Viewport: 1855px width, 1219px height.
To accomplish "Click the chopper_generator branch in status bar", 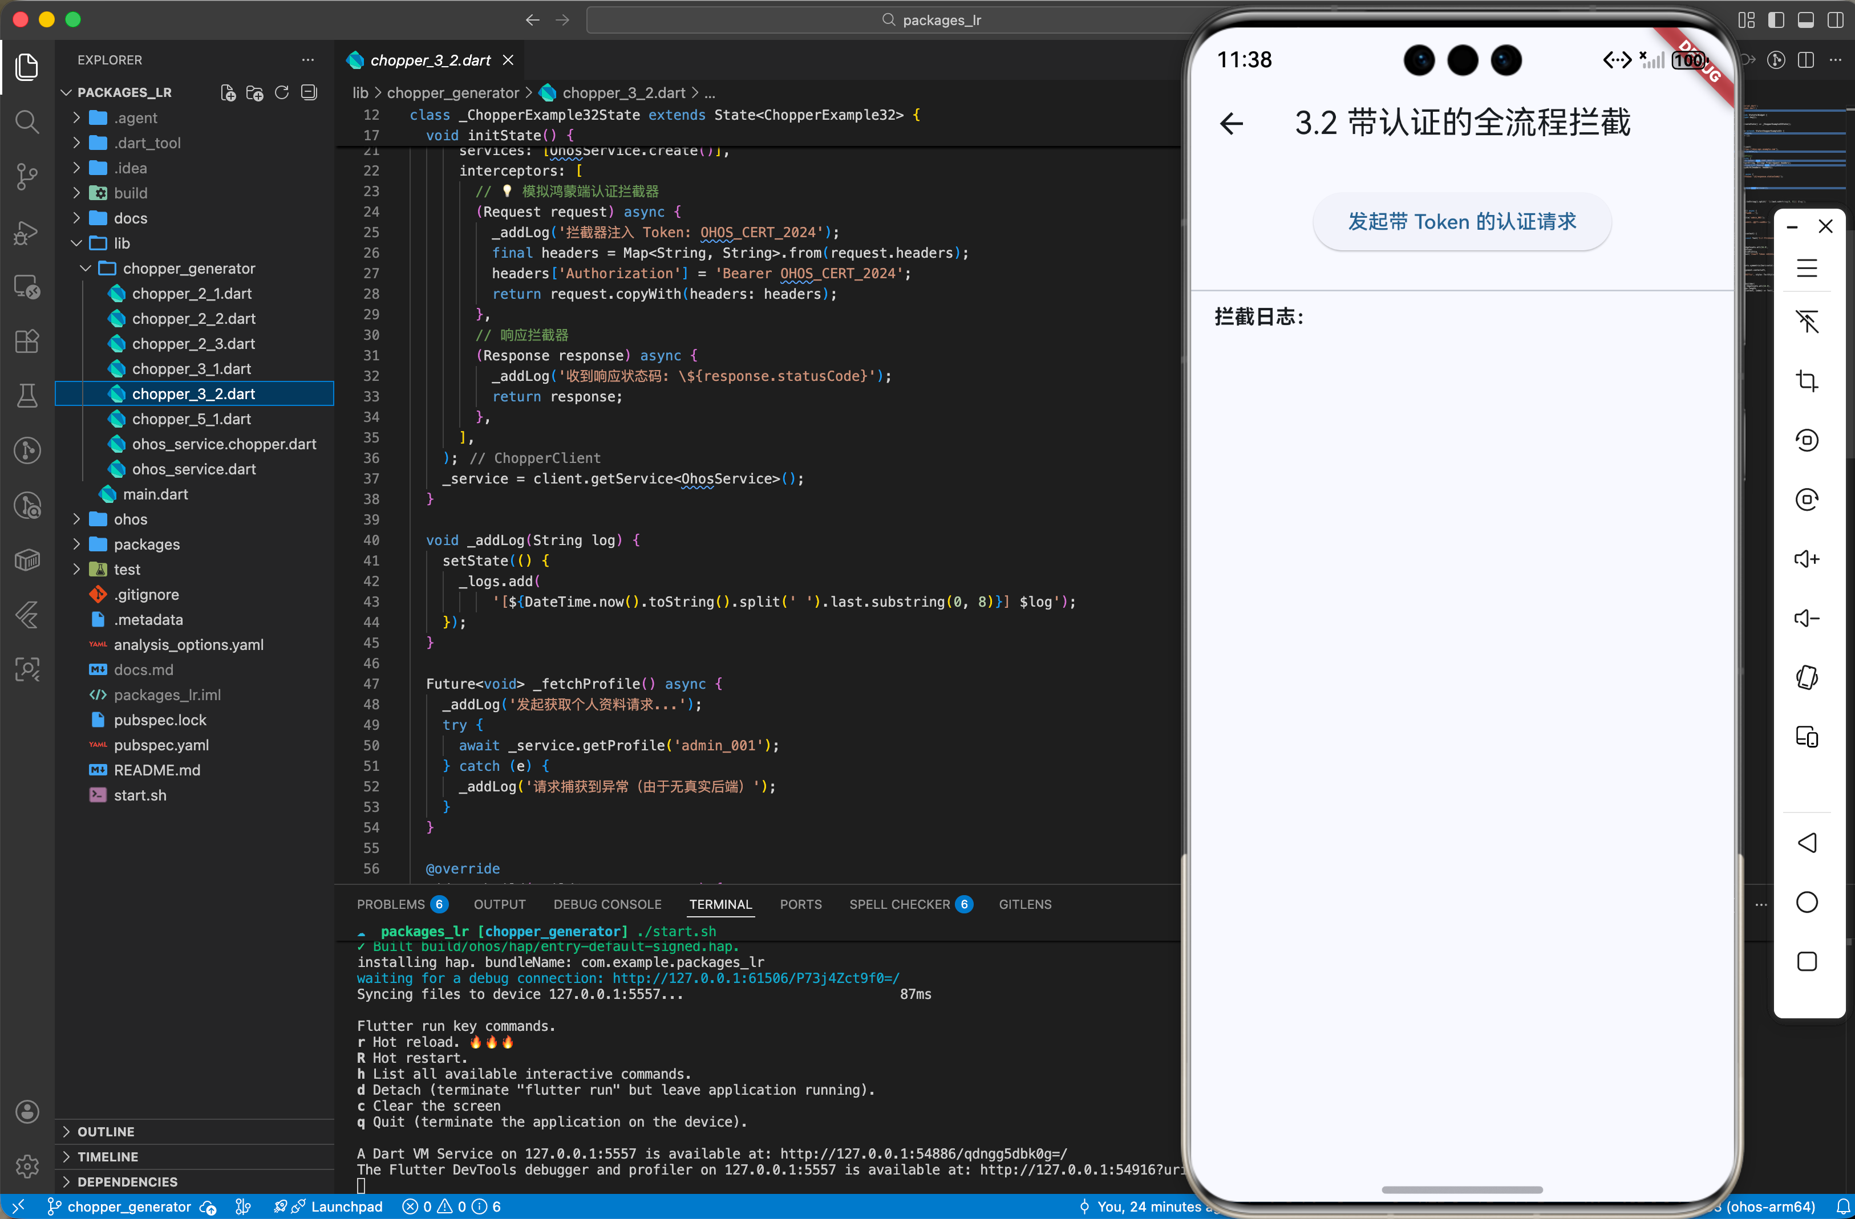I will point(128,1206).
